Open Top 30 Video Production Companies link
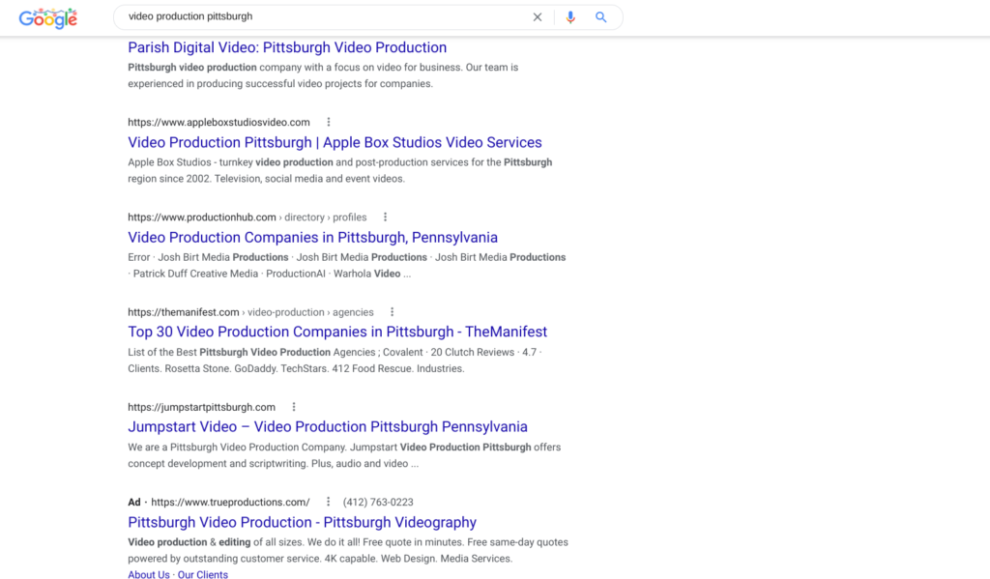Image resolution: width=990 pixels, height=579 pixels. pyautogui.click(x=337, y=332)
